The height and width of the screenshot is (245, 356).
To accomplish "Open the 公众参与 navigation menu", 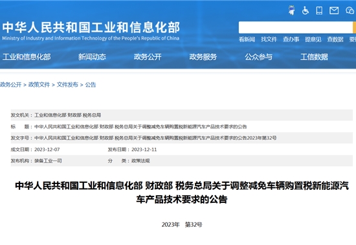I will coord(259,57).
